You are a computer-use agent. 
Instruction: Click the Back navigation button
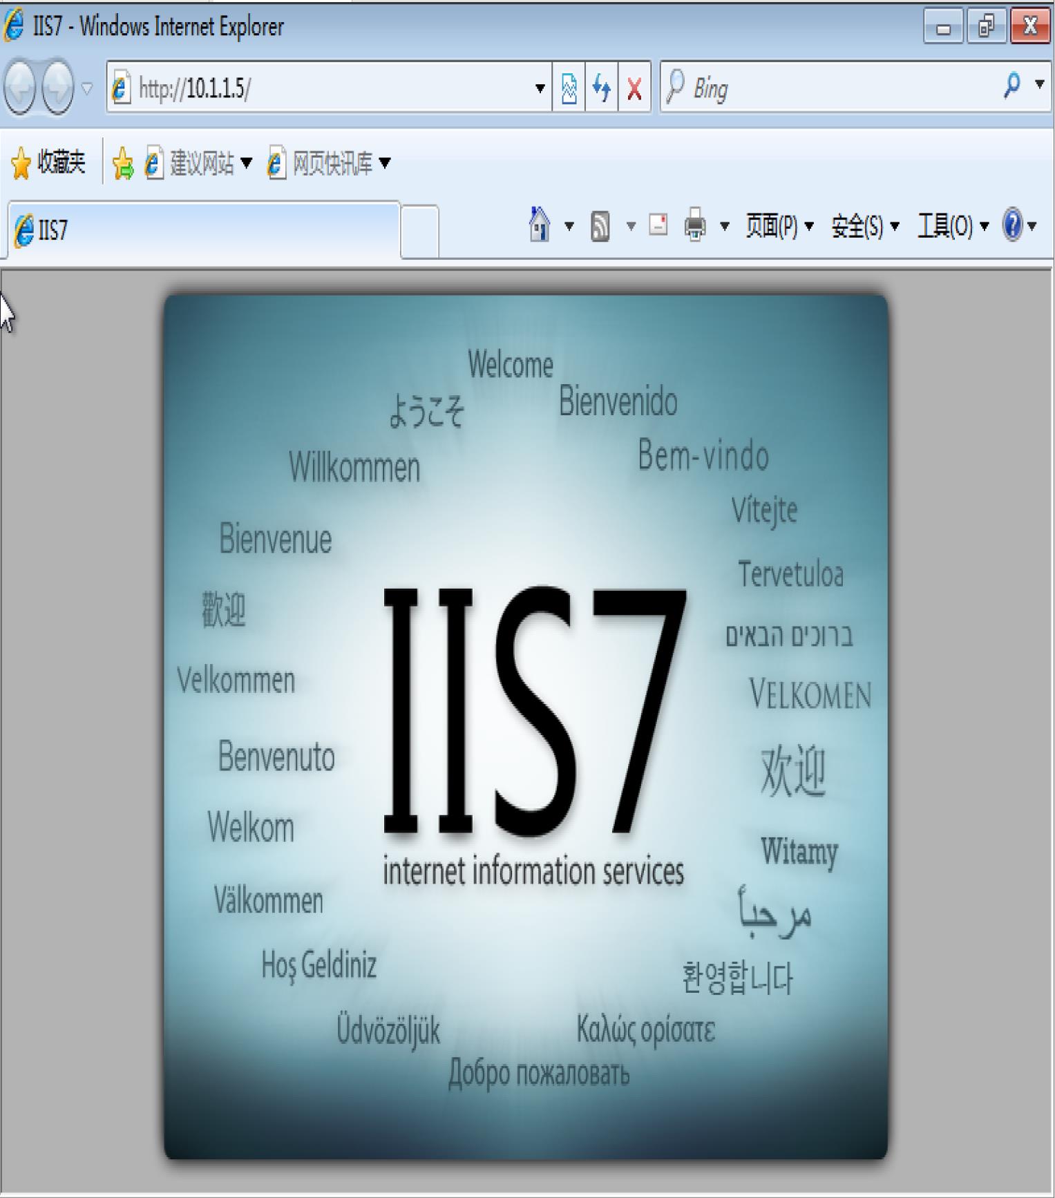pyautogui.click(x=19, y=87)
